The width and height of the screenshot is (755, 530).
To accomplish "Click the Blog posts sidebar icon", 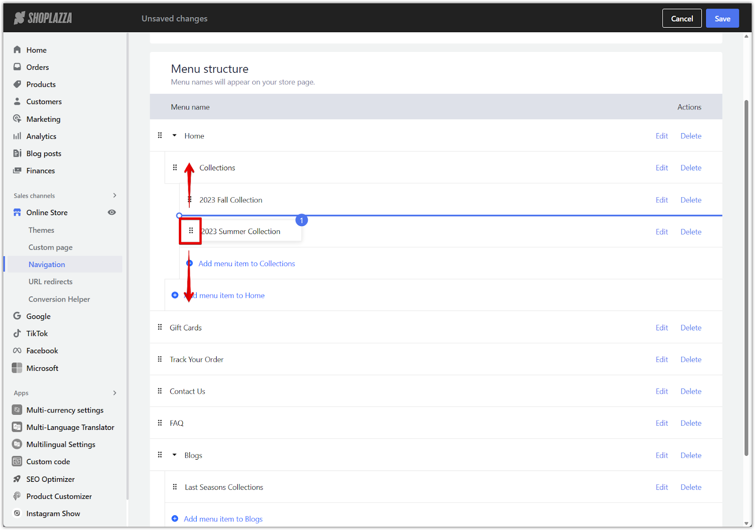I will pyautogui.click(x=17, y=153).
